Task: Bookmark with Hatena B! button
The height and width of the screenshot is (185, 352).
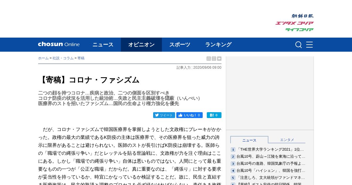Action: (x=214, y=115)
